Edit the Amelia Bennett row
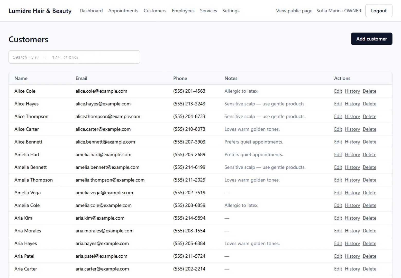This screenshot has width=401, height=278. 338,167
